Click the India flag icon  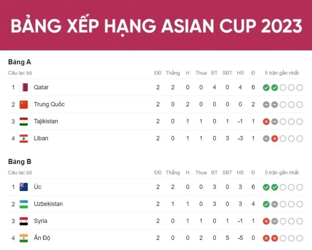pos(24,238)
